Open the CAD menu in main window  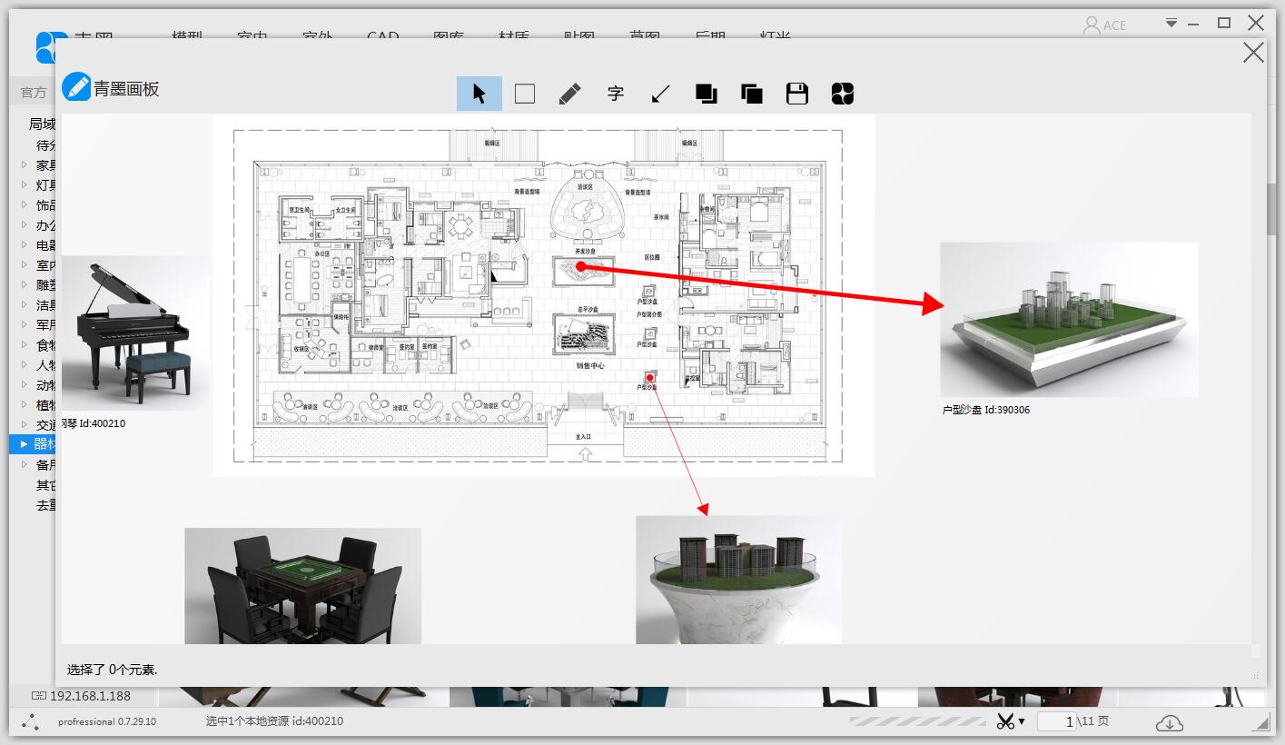pyautogui.click(x=382, y=38)
